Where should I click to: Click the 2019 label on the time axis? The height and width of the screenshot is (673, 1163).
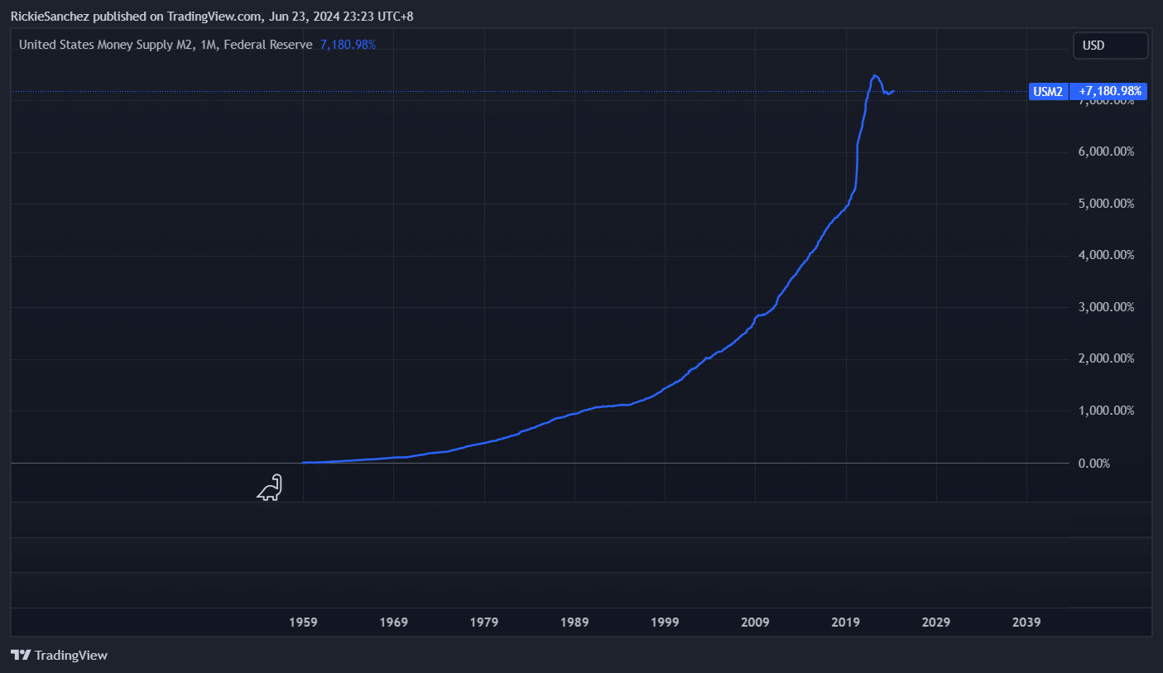tap(846, 622)
